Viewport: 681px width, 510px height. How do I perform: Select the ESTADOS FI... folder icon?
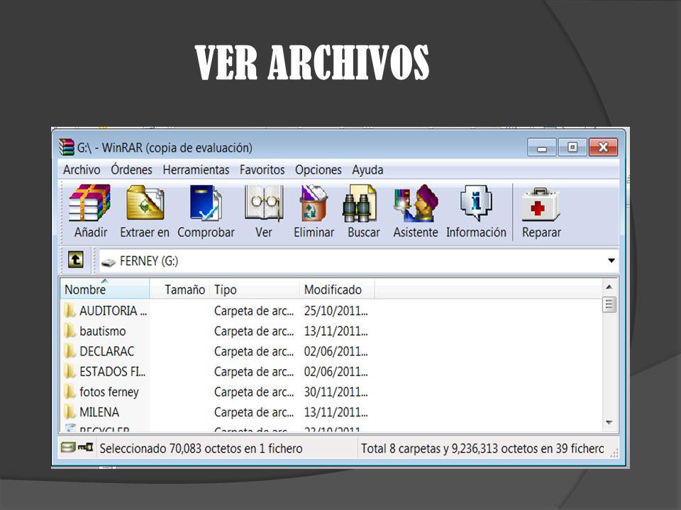(70, 371)
